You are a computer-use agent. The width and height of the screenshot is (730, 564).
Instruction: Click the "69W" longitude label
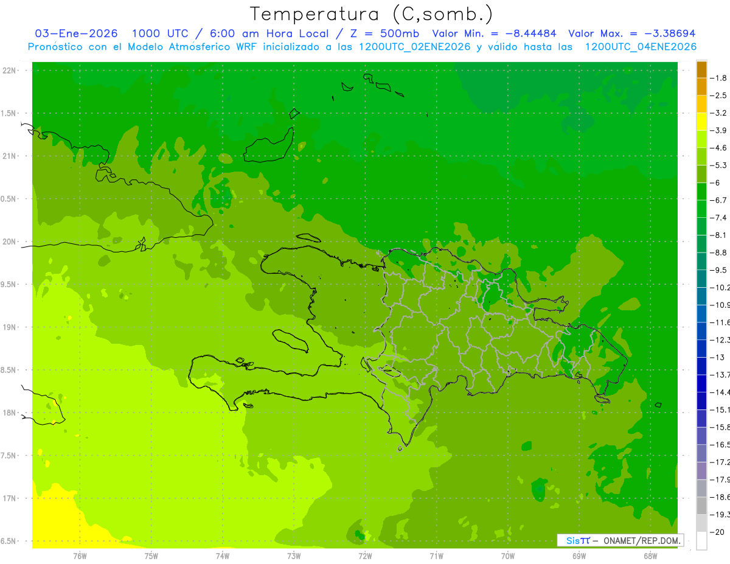(579, 555)
